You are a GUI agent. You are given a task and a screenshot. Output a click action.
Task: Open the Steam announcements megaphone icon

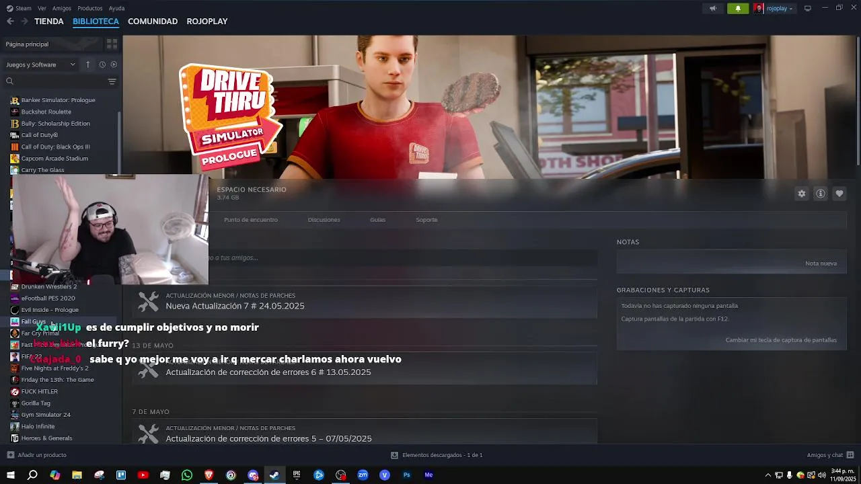[713, 8]
